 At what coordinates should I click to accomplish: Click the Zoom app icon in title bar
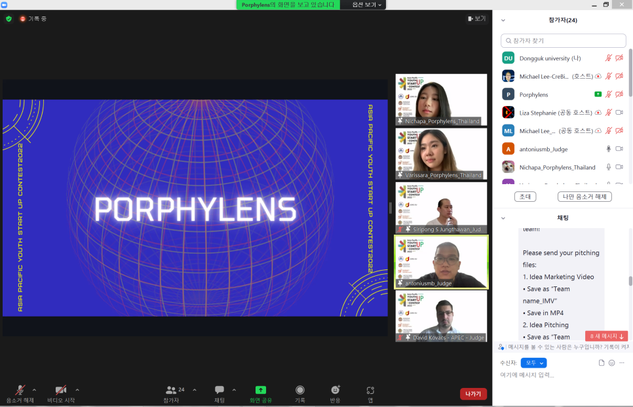click(4, 5)
